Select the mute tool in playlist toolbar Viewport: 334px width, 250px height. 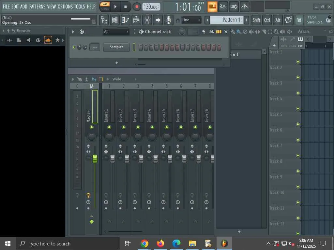251,32
